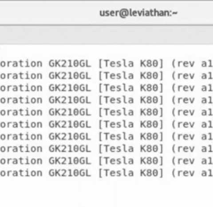Click GK210GL in the seventh output line
This screenshot has height=207, width=213.
click(70, 137)
